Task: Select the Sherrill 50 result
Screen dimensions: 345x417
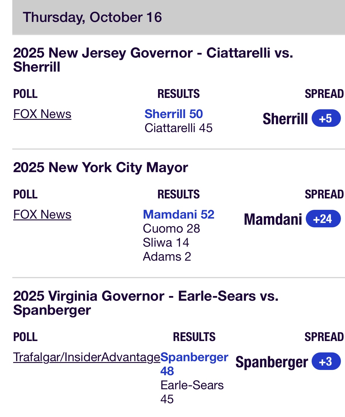Action: [174, 114]
